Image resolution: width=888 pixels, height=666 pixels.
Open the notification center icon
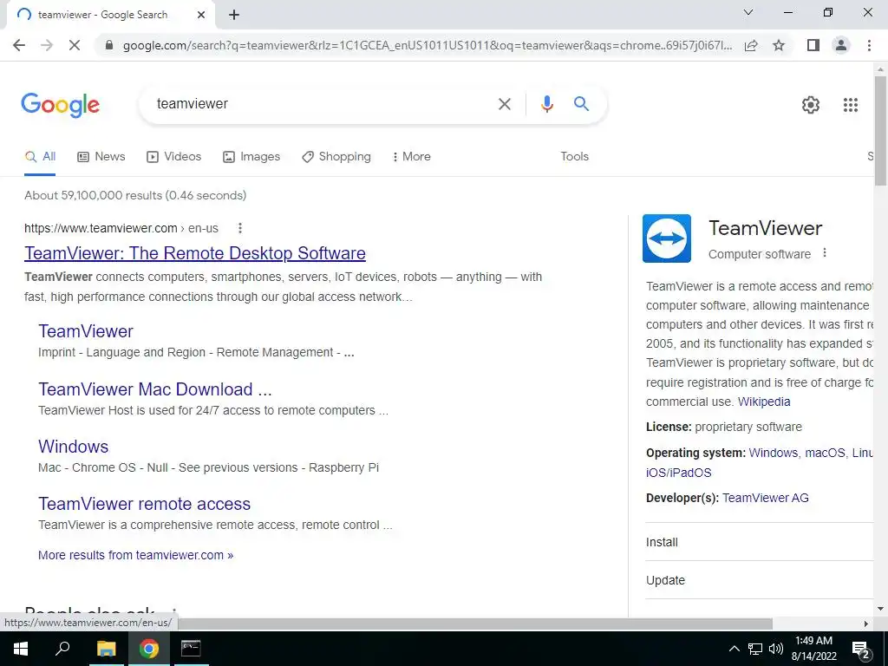[861, 649]
